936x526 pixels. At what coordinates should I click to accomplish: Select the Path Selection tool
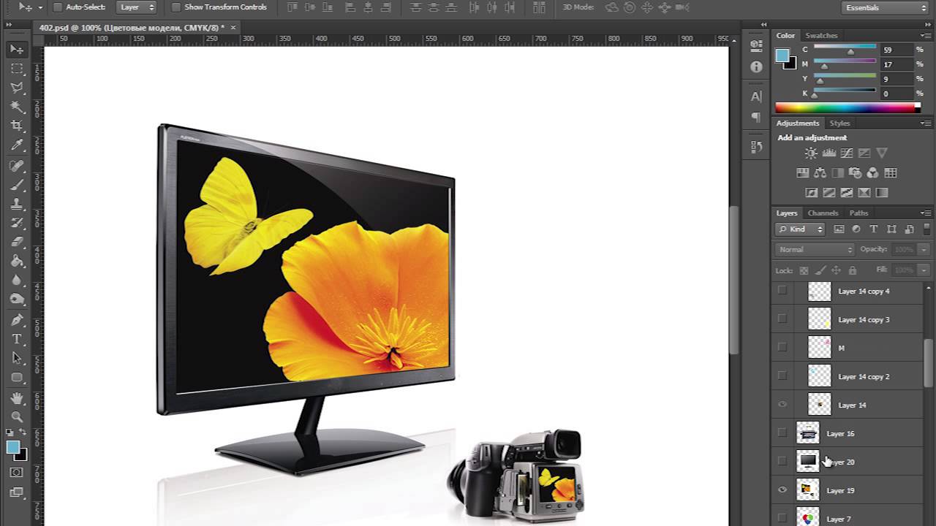(x=17, y=358)
